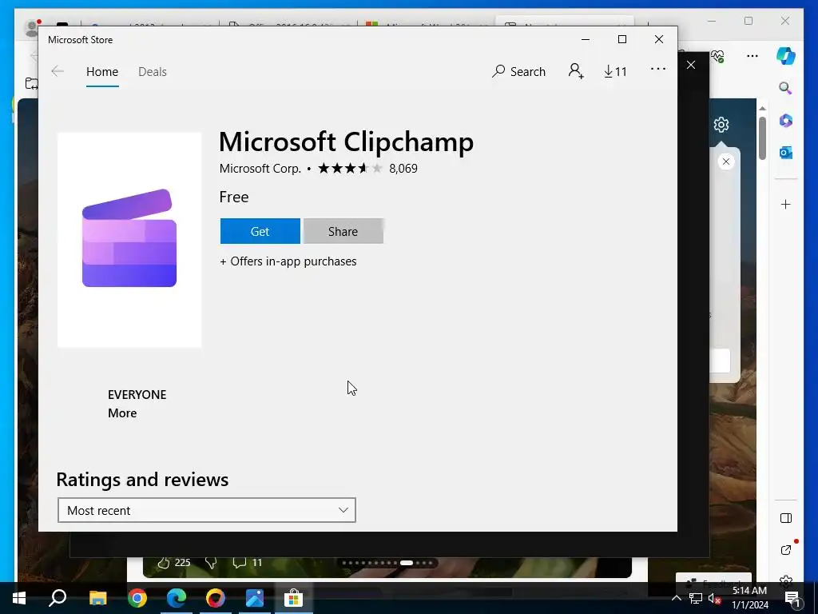Open Edge sidebar search icon

click(786, 88)
